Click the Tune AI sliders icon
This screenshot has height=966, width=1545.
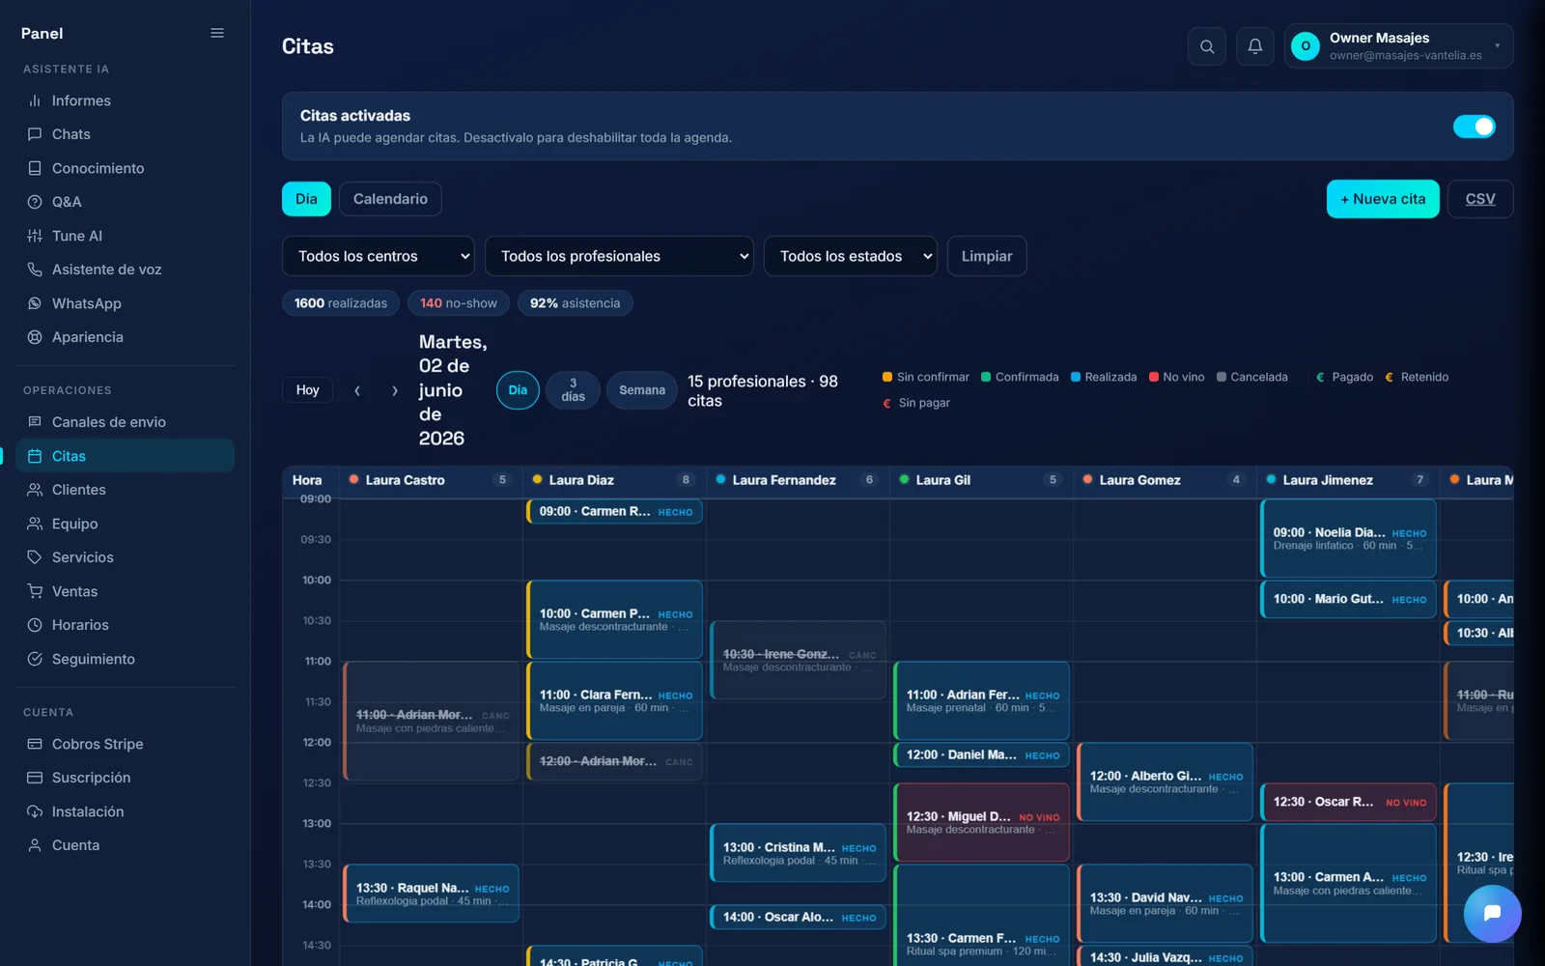point(35,236)
